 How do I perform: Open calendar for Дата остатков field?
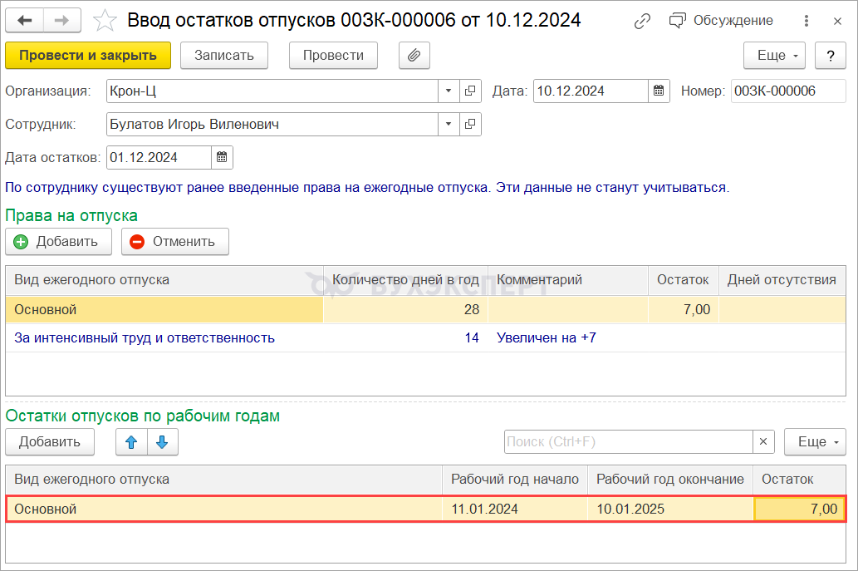pyautogui.click(x=222, y=157)
